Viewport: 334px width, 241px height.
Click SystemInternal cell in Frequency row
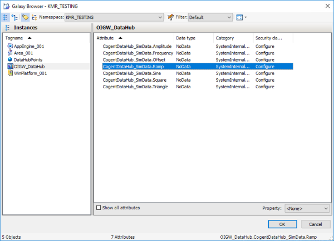click(x=233, y=53)
